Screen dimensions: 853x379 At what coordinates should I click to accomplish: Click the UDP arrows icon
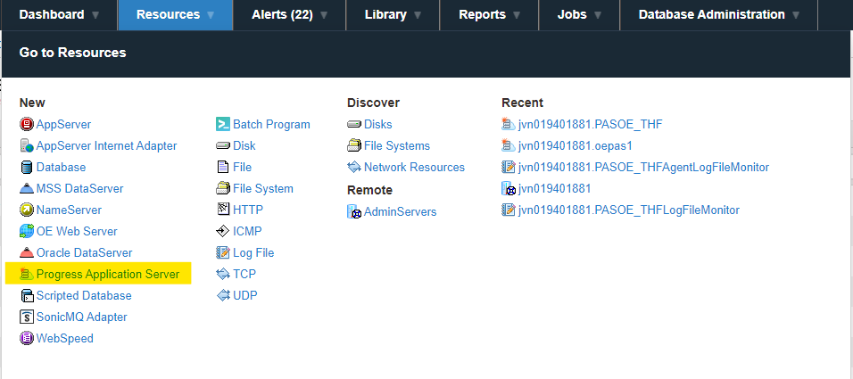223,296
